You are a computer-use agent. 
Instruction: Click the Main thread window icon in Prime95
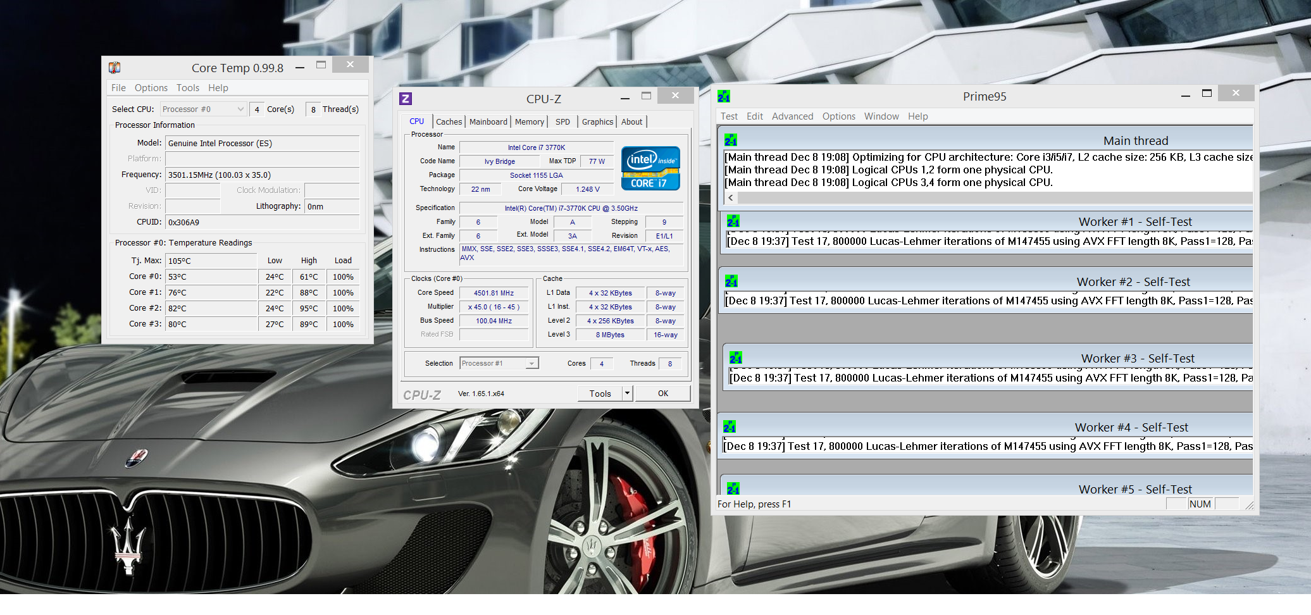731,140
